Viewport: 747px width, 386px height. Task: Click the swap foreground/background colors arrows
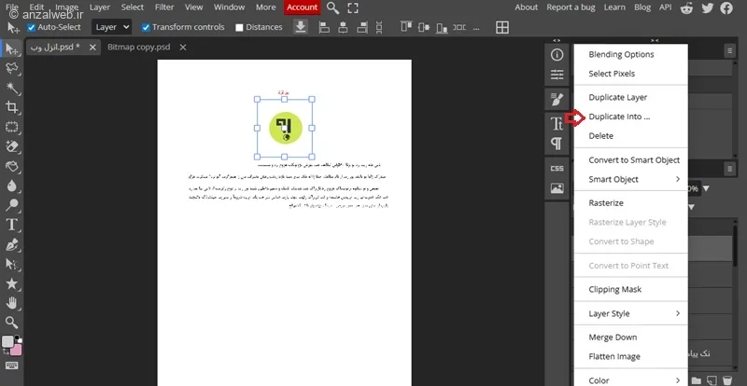7,352
